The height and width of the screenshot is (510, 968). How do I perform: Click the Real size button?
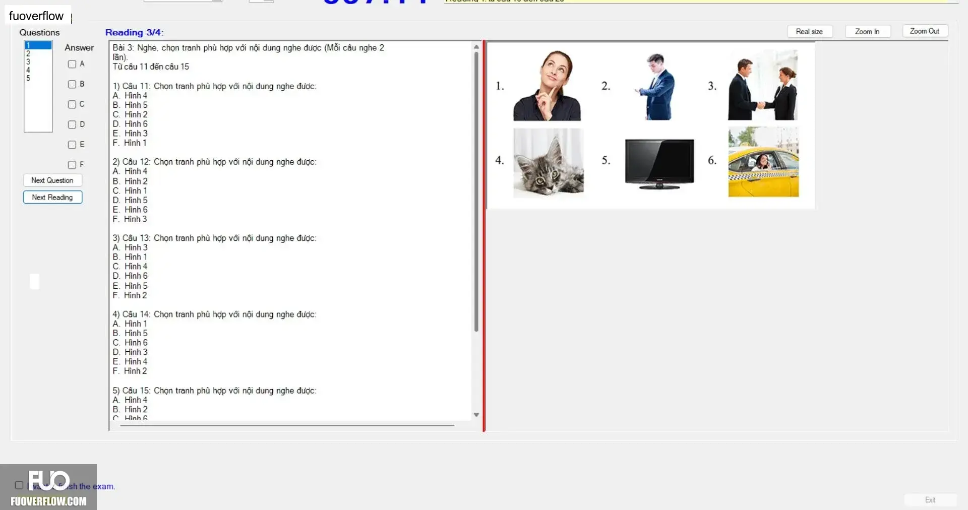click(809, 32)
